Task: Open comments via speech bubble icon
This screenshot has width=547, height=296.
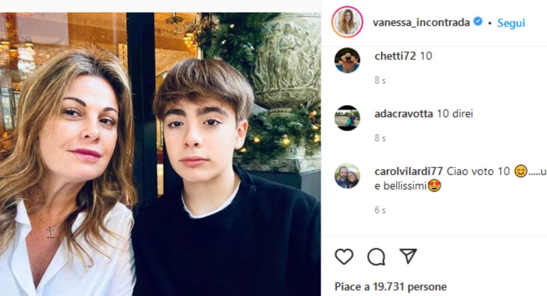Action: 376,256
